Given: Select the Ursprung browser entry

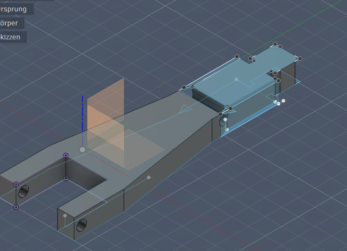Looking at the screenshot, I should [x=13, y=9].
